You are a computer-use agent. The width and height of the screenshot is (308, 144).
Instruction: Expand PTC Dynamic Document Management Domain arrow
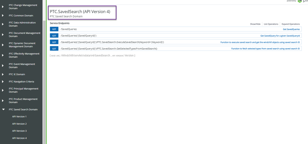[3, 45]
